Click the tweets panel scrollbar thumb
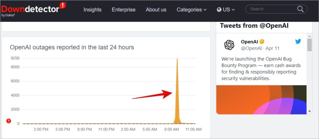 pyautogui.click(x=309, y=45)
